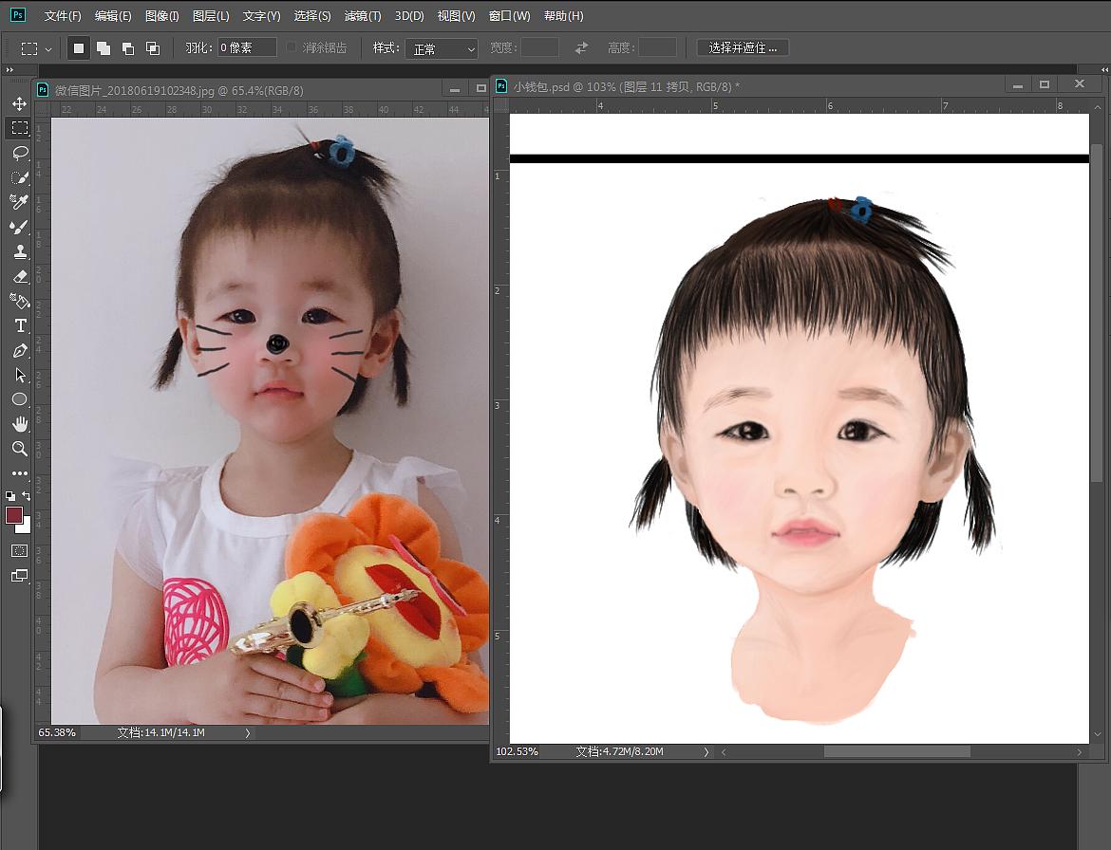Collapse right panels double-arrow at top right
The width and height of the screenshot is (1111, 850).
point(1104,69)
